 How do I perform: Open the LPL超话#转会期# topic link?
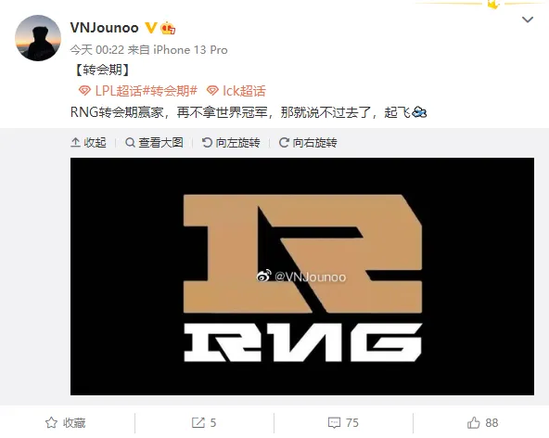[x=146, y=91]
